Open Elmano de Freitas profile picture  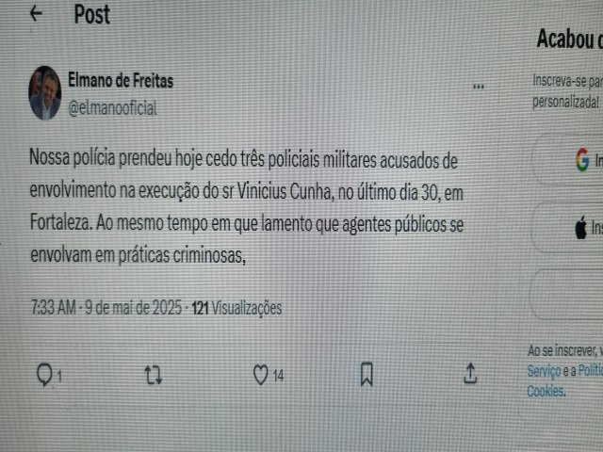pyautogui.click(x=45, y=93)
